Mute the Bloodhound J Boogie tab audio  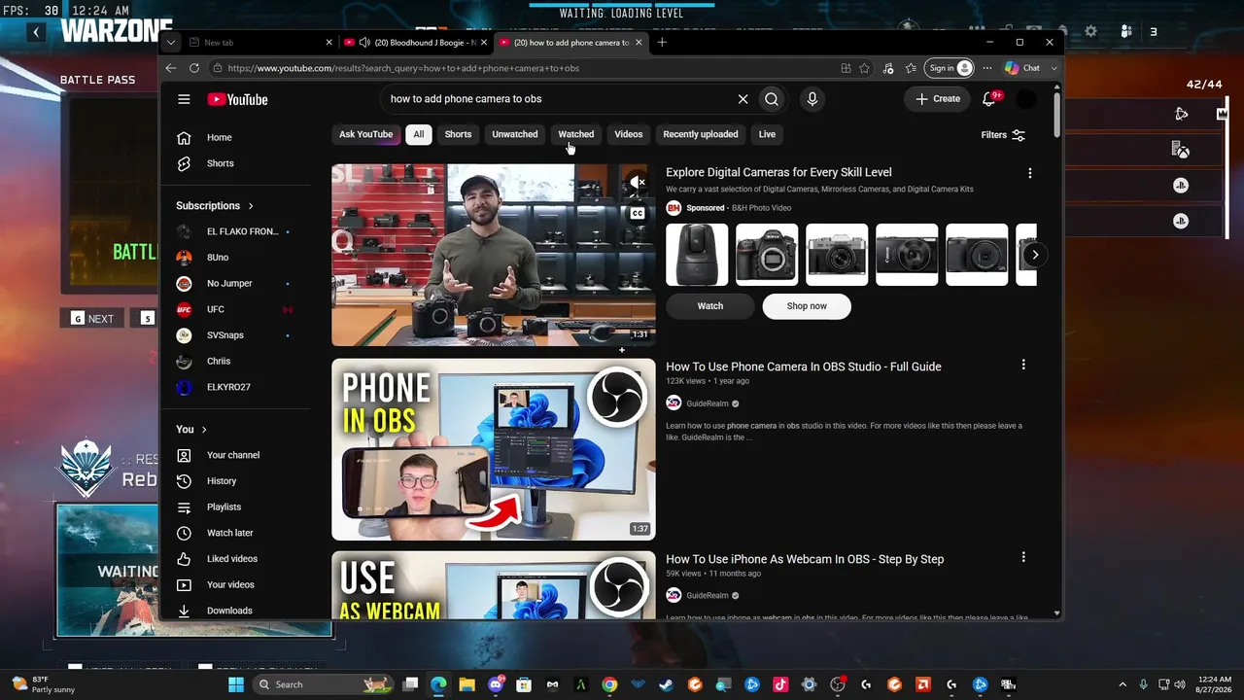[x=363, y=42]
